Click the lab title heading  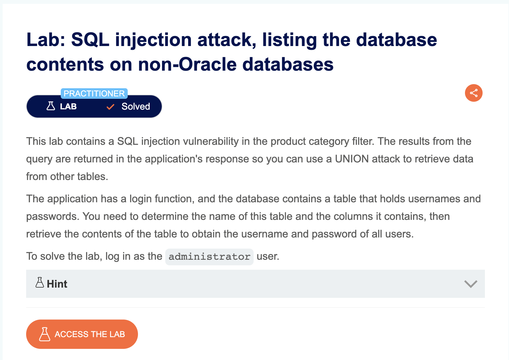(232, 52)
